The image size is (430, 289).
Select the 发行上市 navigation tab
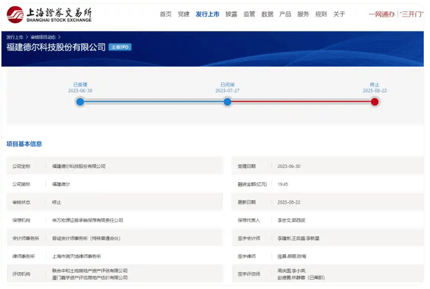pos(207,14)
